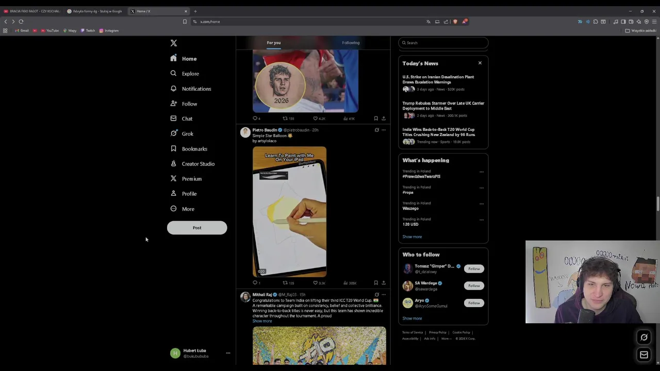The image size is (660, 371).
Task: Open Explore from the sidebar
Action: [185, 74]
